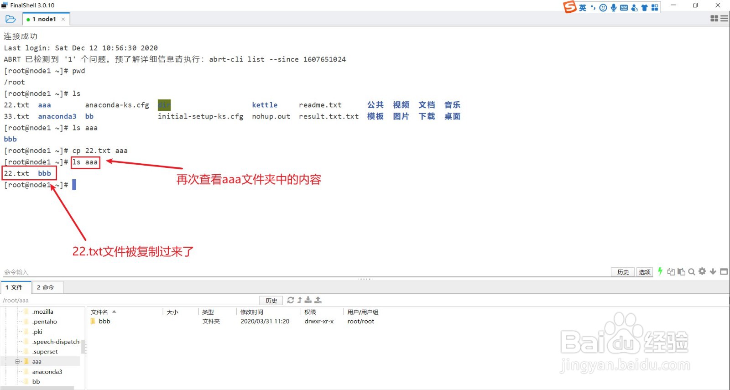Viewport: 730px width, 390px height.
Task: Select .superset folder in tree
Action: (x=45, y=352)
